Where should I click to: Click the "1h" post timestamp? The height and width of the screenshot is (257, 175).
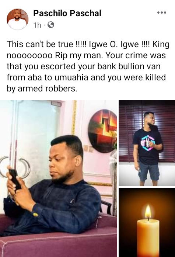tap(37, 25)
